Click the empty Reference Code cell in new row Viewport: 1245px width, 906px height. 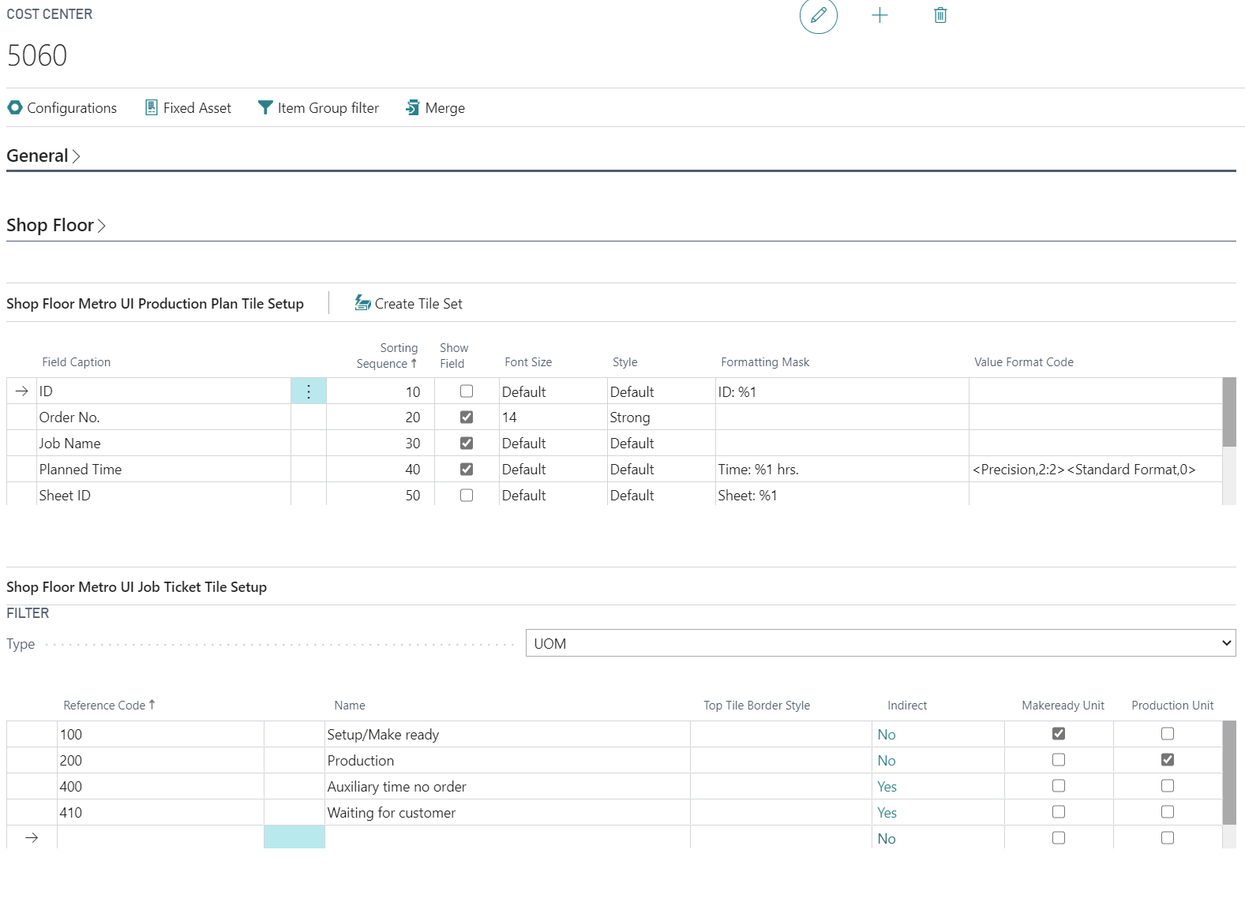coord(160,838)
